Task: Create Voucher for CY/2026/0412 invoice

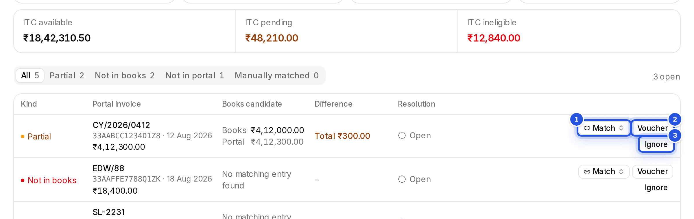Action: 653,128
